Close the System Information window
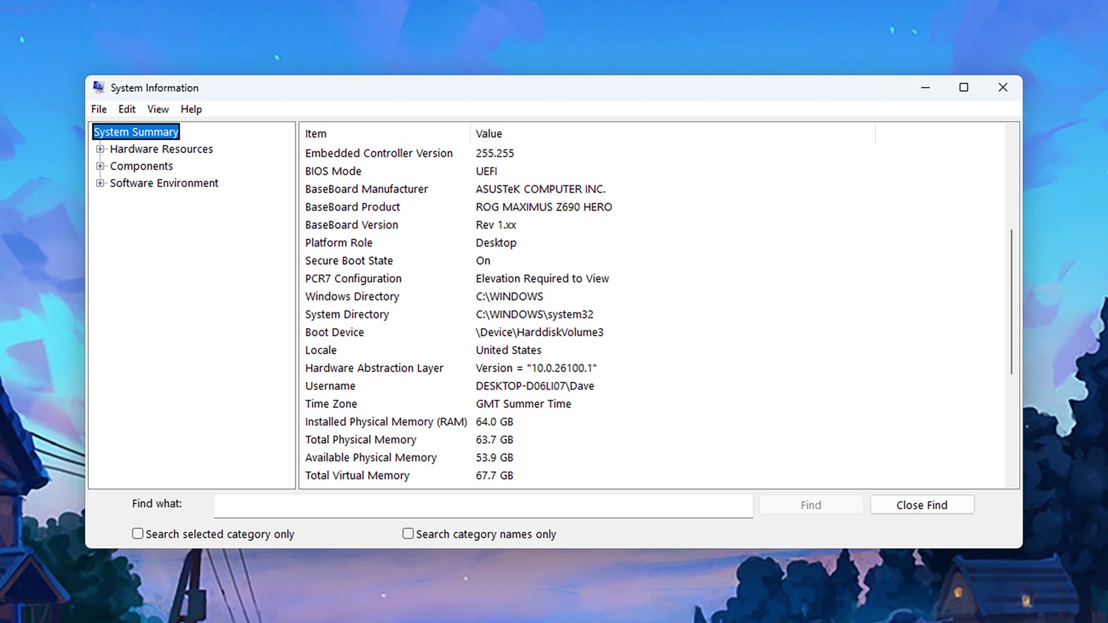This screenshot has height=623, width=1108. pyautogui.click(x=1003, y=87)
